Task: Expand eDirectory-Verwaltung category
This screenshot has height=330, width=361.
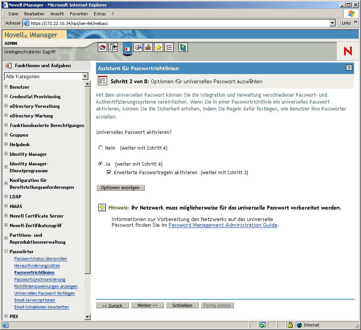Action: point(6,106)
